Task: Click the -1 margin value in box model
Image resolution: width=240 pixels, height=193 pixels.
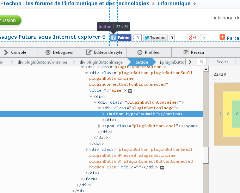Action: pos(219,114)
